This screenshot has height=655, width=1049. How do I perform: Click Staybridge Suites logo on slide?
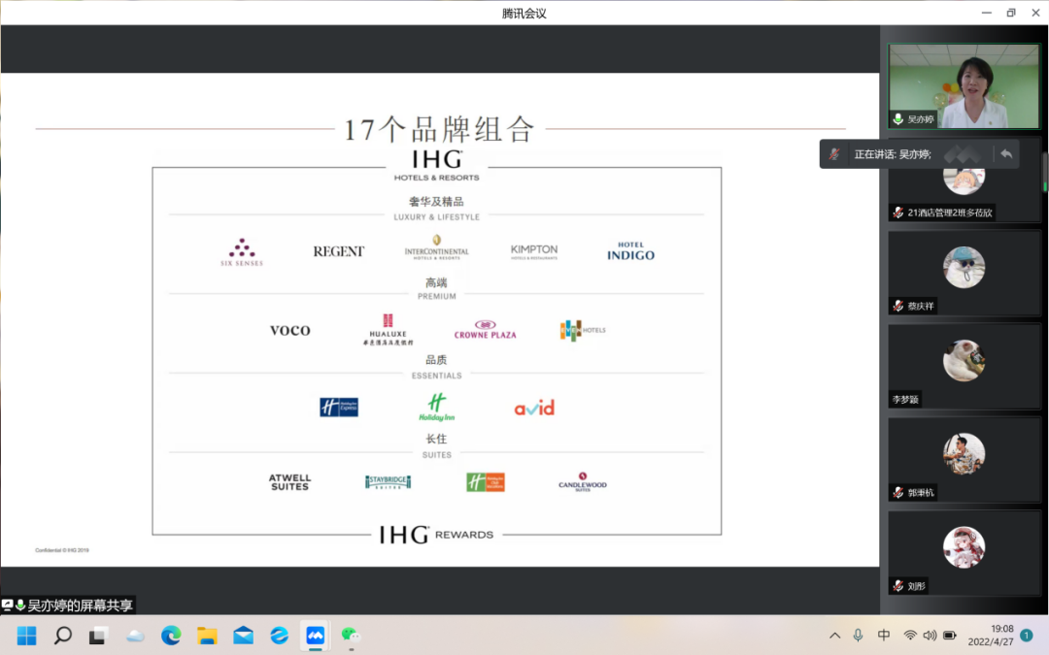[x=388, y=482]
